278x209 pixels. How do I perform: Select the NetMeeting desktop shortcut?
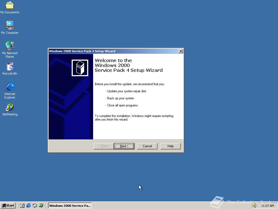(10, 110)
